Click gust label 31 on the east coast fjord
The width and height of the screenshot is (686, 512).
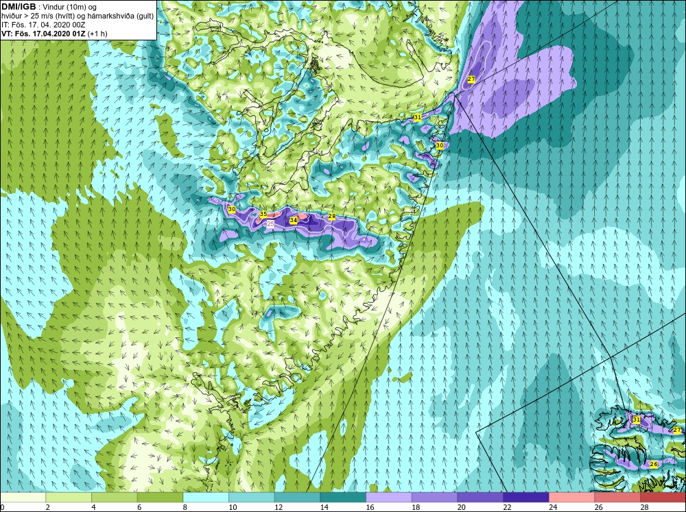(417, 117)
